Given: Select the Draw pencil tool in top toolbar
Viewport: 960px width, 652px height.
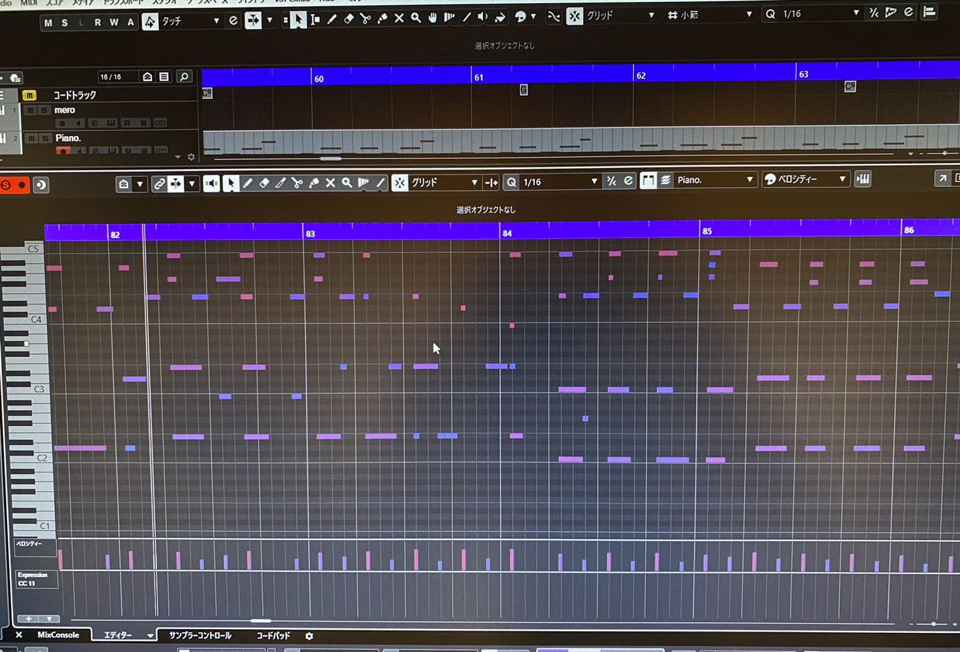Looking at the screenshot, I should [332, 19].
